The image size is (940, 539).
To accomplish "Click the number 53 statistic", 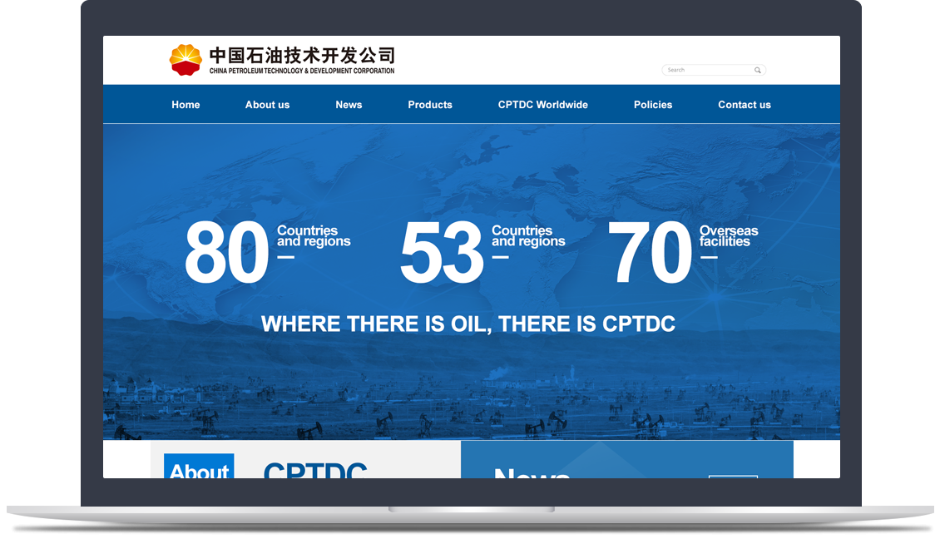I will (442, 252).
